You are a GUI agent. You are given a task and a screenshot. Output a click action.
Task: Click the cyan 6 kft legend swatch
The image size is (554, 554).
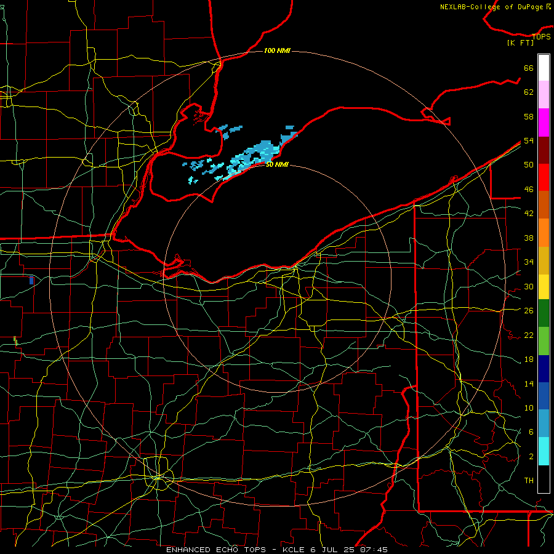click(x=544, y=451)
